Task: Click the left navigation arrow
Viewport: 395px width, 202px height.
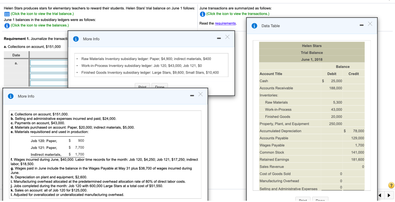Action: (x=380, y=195)
